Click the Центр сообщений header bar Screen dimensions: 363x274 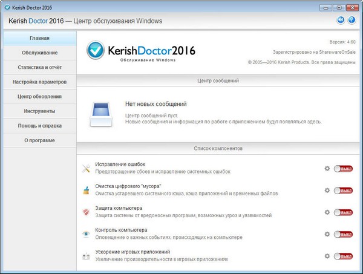coord(218,81)
